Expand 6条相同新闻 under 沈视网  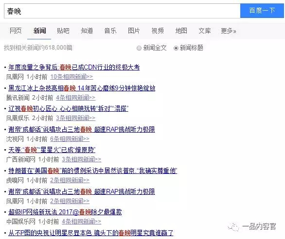tap(70, 139)
